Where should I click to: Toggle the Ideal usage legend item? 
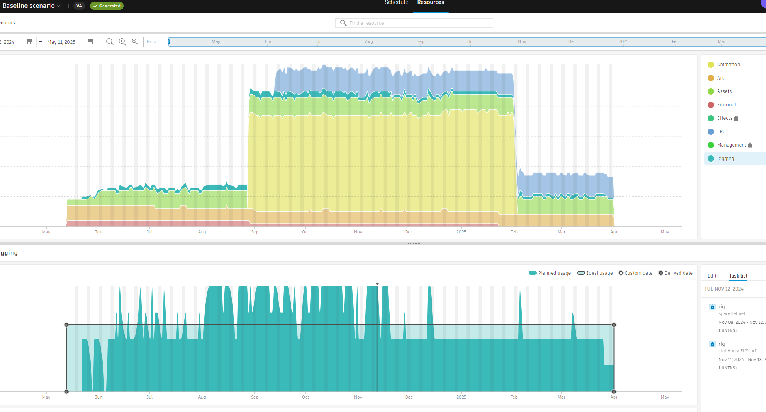(x=595, y=273)
